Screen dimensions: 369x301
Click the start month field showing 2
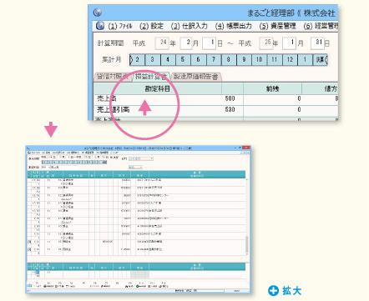[x=186, y=43]
